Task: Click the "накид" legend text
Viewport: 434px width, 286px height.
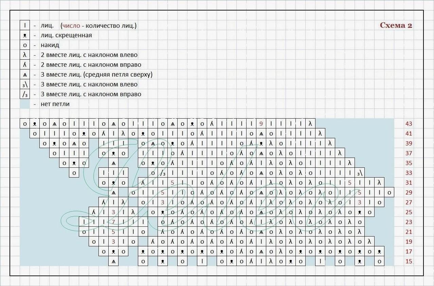Action: 50,45
